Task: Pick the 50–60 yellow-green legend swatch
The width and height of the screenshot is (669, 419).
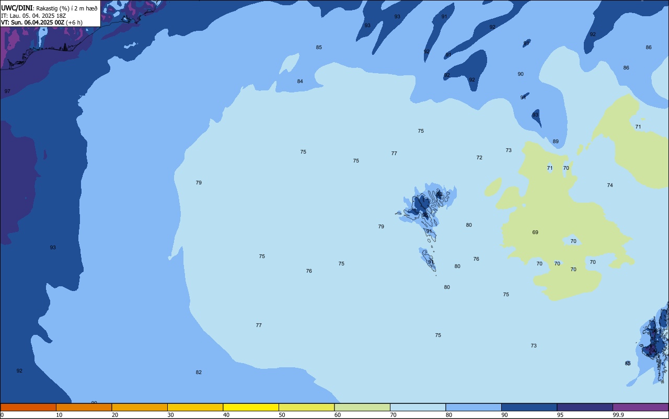Action: [306, 407]
